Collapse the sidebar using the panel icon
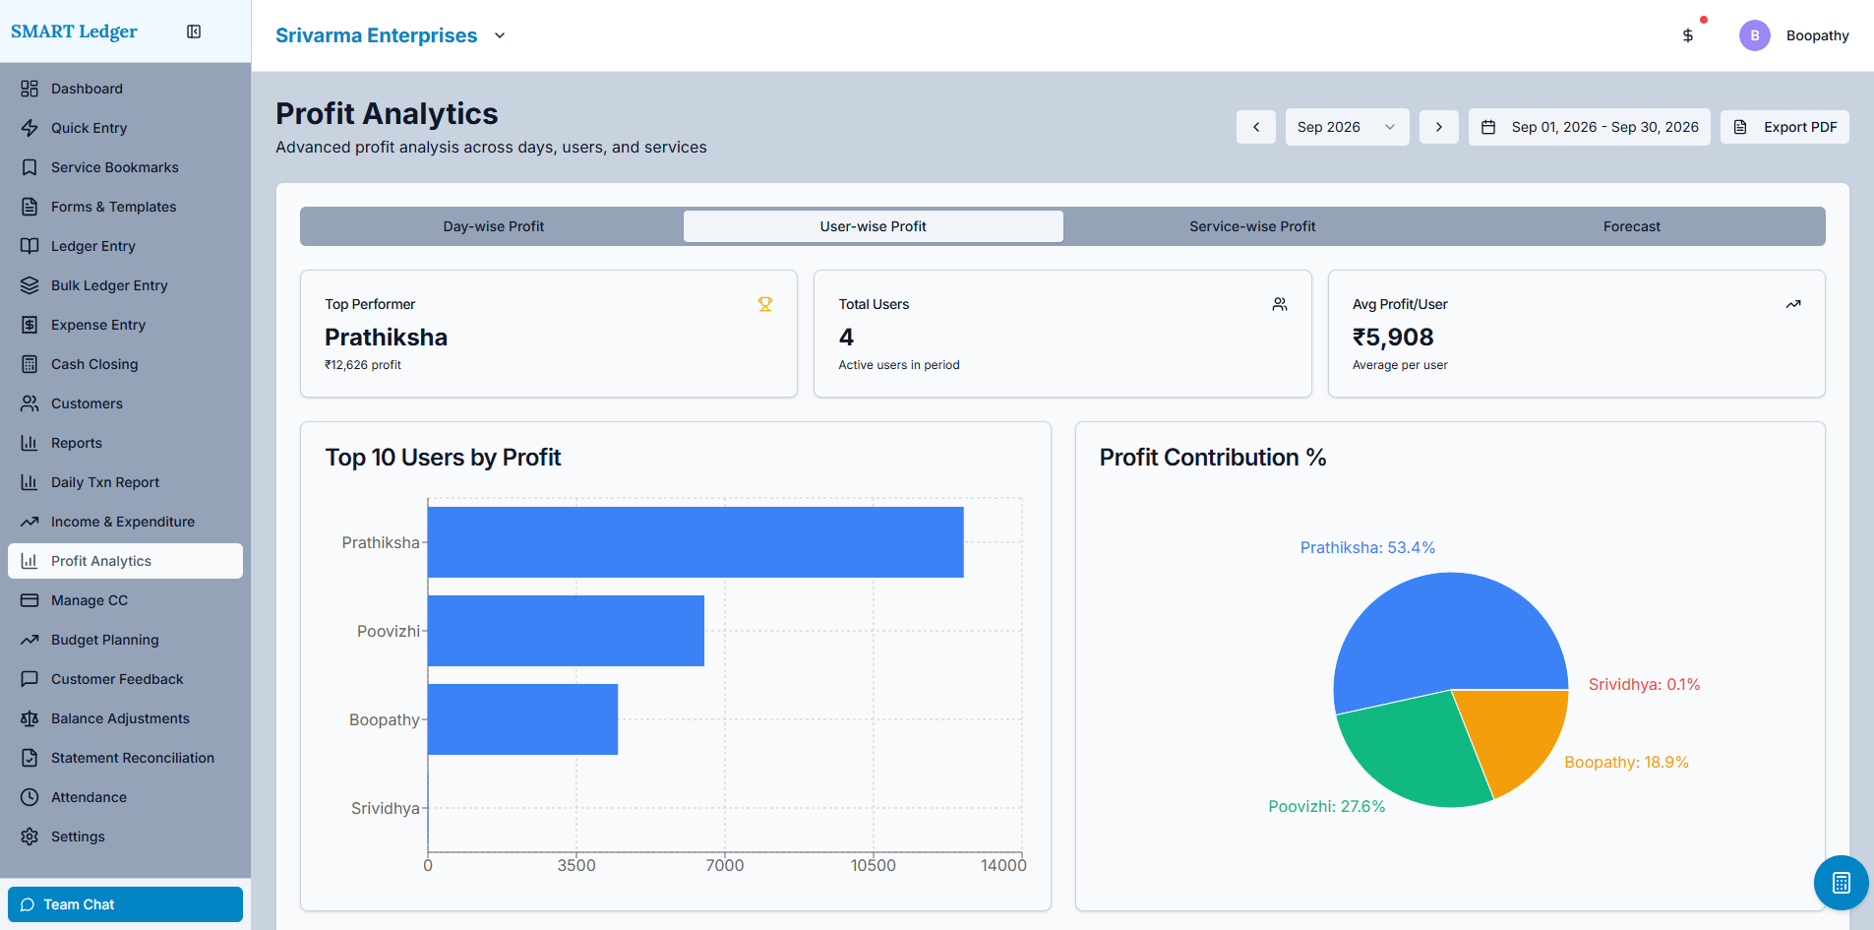Screen dimensions: 1874x930 (194, 31)
